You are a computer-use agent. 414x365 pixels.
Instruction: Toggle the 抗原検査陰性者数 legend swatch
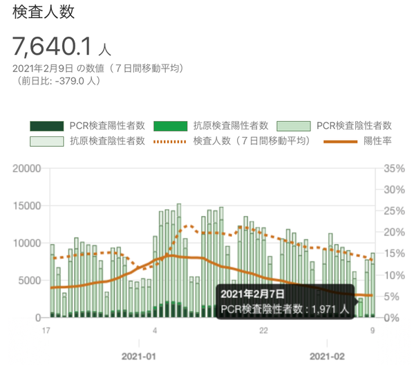47,141
